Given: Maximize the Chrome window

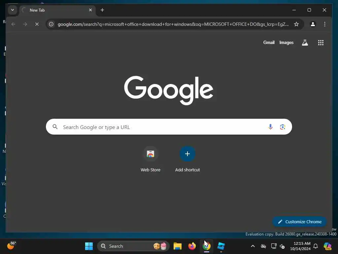Looking at the screenshot, I should [x=309, y=10].
